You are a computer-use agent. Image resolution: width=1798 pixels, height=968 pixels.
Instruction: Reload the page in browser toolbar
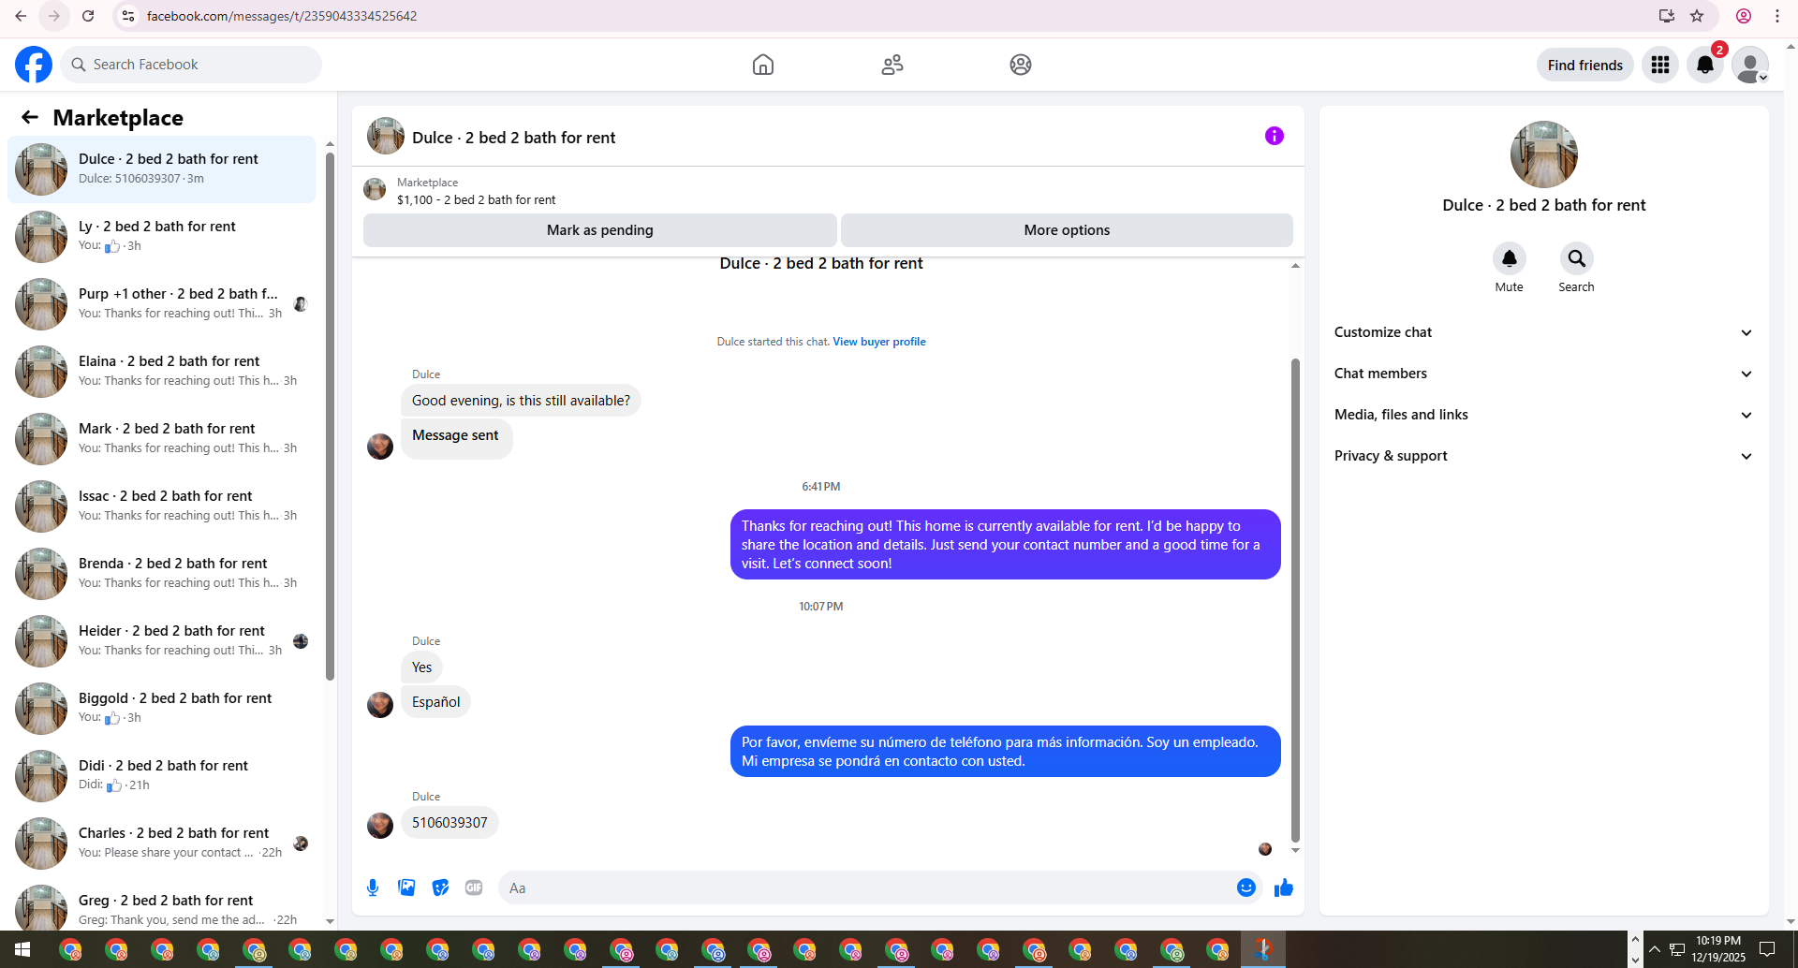pyautogui.click(x=88, y=16)
